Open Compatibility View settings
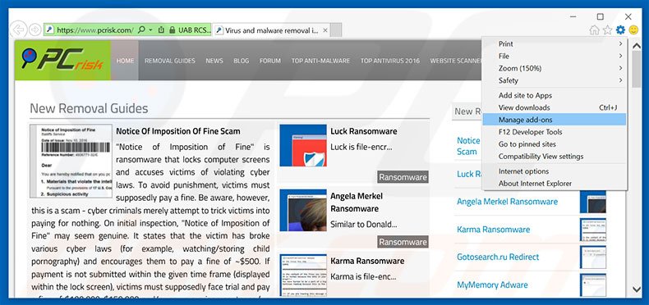 555,157
